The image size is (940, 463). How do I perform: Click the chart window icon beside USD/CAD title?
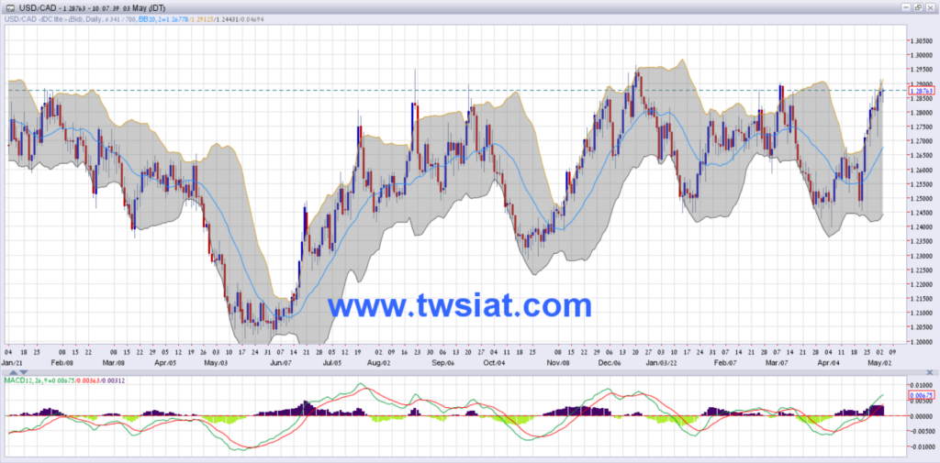pyautogui.click(x=10, y=7)
